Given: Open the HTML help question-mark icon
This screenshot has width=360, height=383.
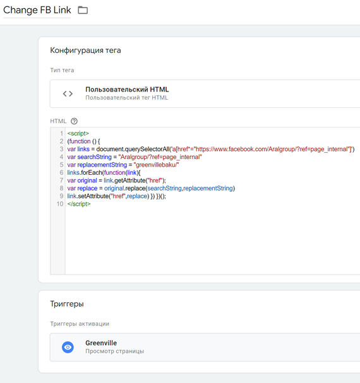Looking at the screenshot, I should (x=74, y=121).
